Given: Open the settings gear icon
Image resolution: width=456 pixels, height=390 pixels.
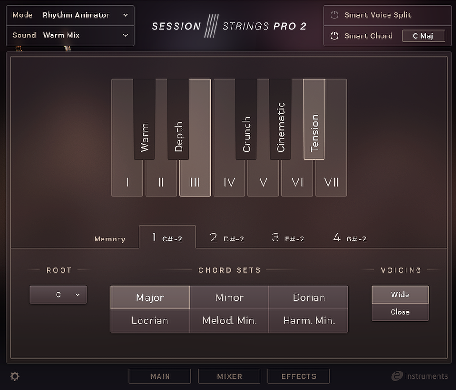Looking at the screenshot, I should [x=15, y=376].
